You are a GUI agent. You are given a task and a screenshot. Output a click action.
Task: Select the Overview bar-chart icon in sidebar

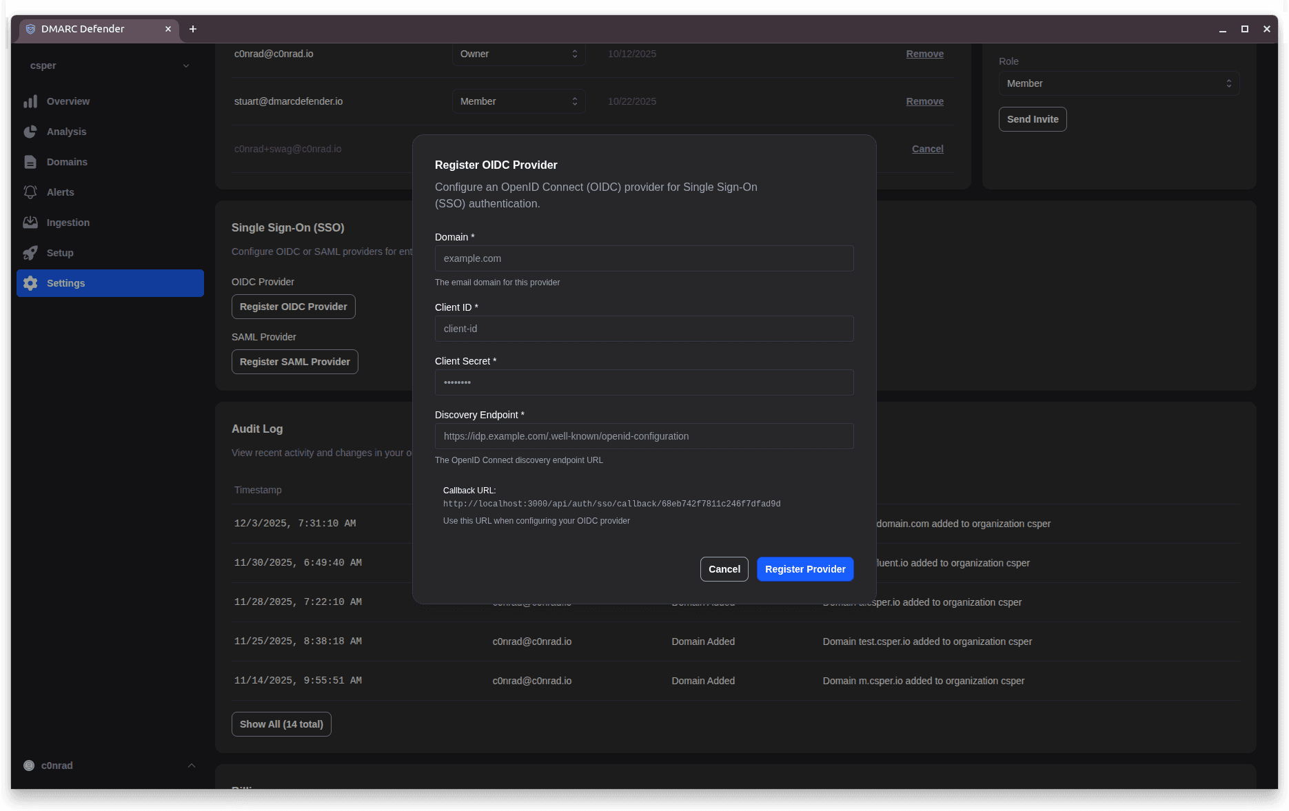pyautogui.click(x=30, y=101)
